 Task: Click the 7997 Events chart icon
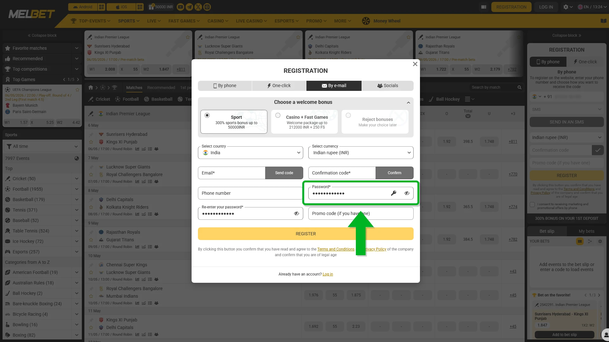76,158
